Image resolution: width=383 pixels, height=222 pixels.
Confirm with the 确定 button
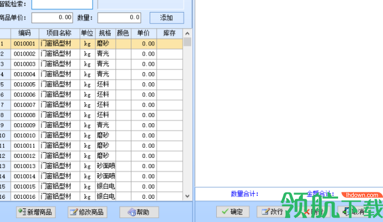pyautogui.click(x=233, y=212)
